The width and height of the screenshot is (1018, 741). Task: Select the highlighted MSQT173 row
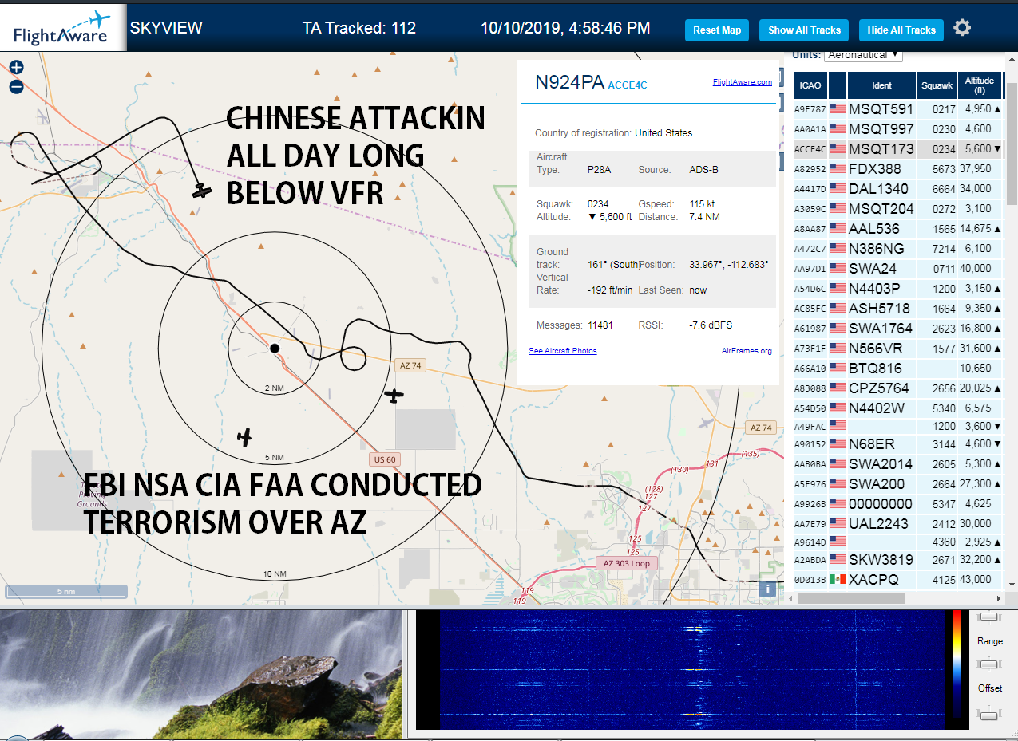pyautogui.click(x=897, y=148)
